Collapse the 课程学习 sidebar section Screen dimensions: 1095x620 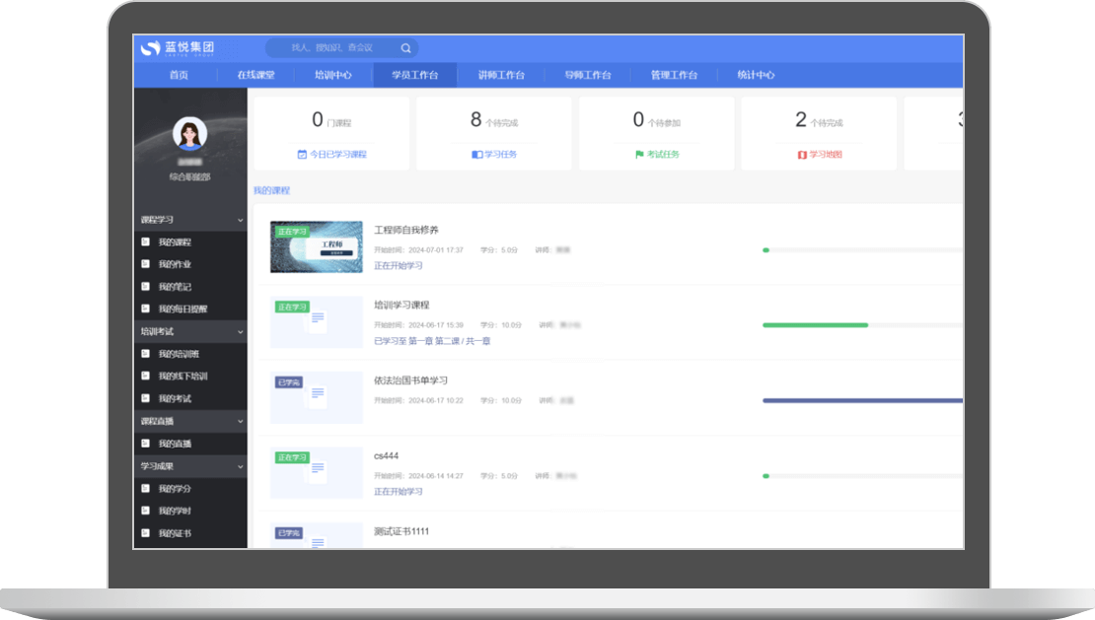[x=241, y=220]
